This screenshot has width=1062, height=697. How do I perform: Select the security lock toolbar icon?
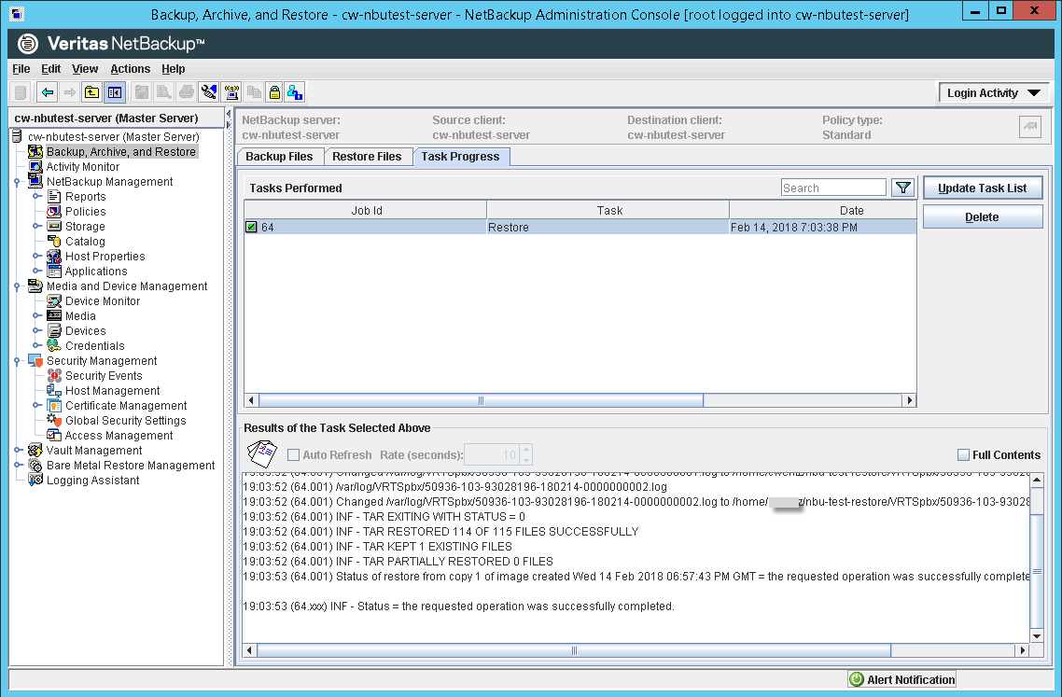click(x=275, y=91)
